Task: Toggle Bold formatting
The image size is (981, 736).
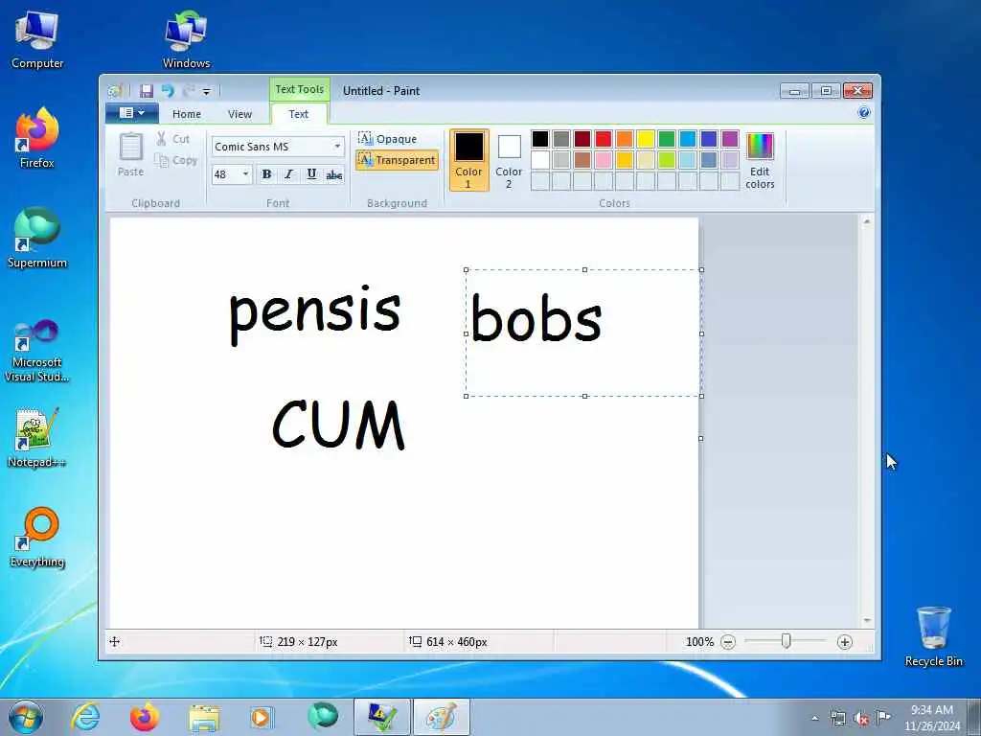Action: tap(266, 174)
